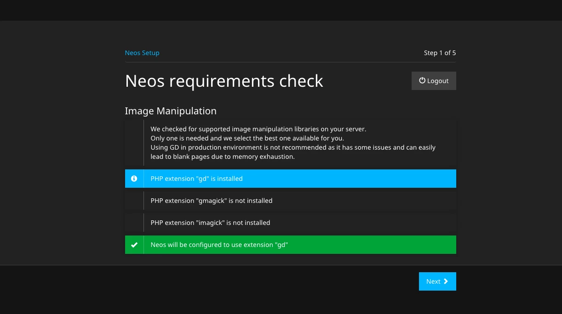This screenshot has height=314, width=562.
Task: Select the 'PHP extension "gd" is installed' row
Action: pos(291,179)
